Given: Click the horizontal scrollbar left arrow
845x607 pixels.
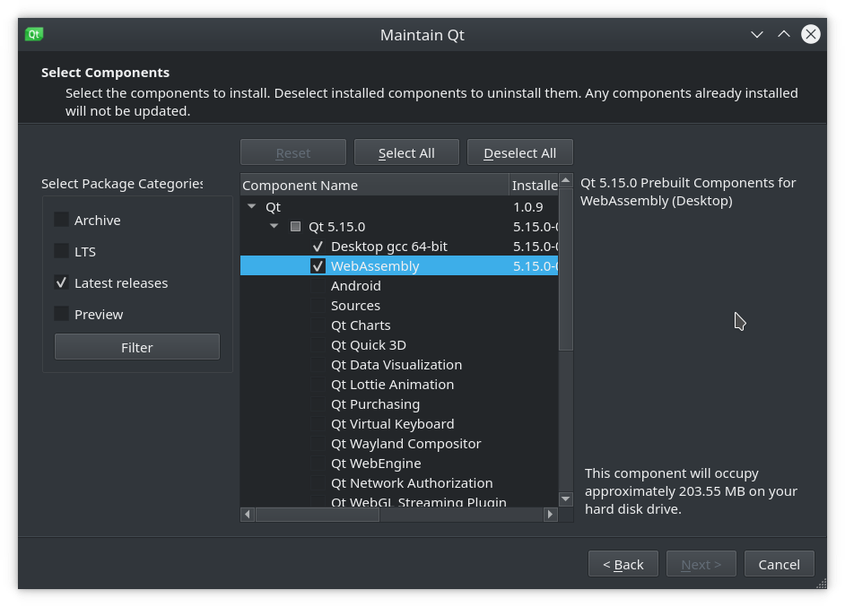Looking at the screenshot, I should (x=248, y=515).
